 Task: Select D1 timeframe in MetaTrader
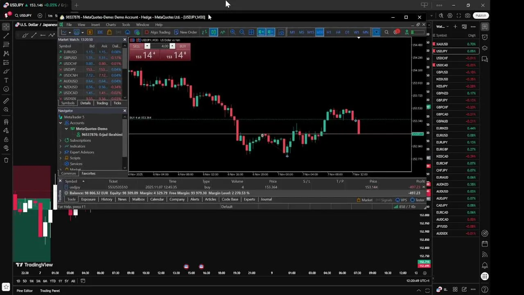(x=347, y=32)
